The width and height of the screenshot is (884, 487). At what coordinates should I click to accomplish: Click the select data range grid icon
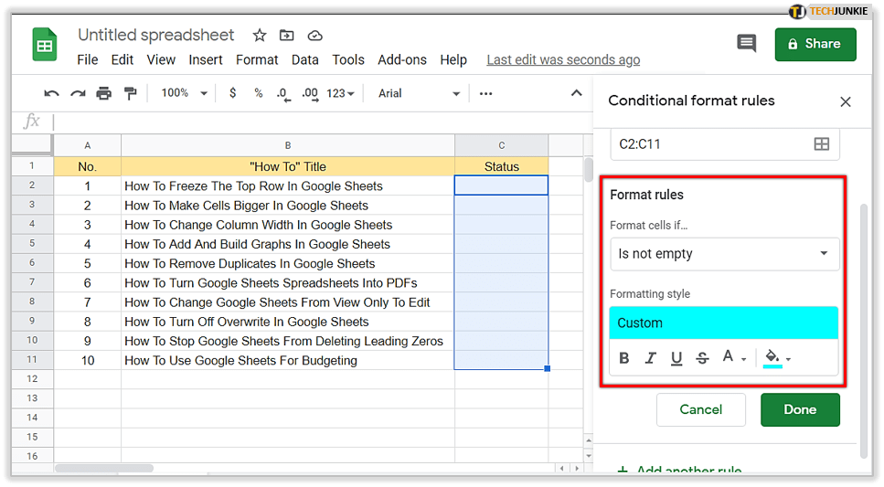click(821, 144)
